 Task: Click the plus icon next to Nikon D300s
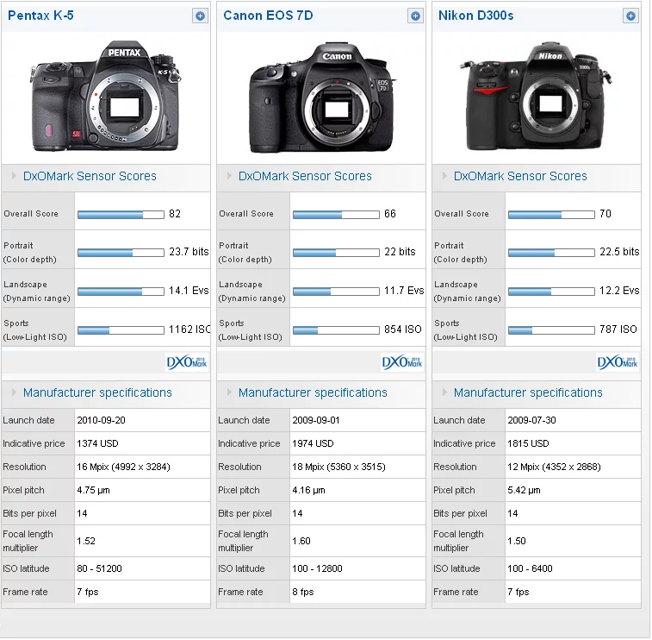pos(630,16)
